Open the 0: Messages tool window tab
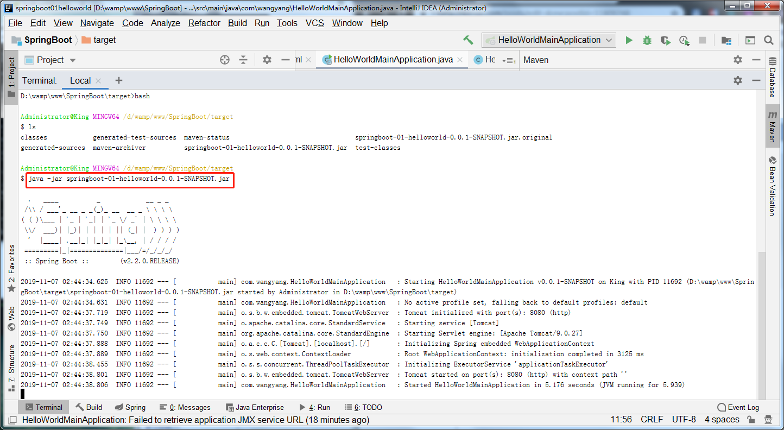This screenshot has width=784, height=430. pyautogui.click(x=185, y=407)
